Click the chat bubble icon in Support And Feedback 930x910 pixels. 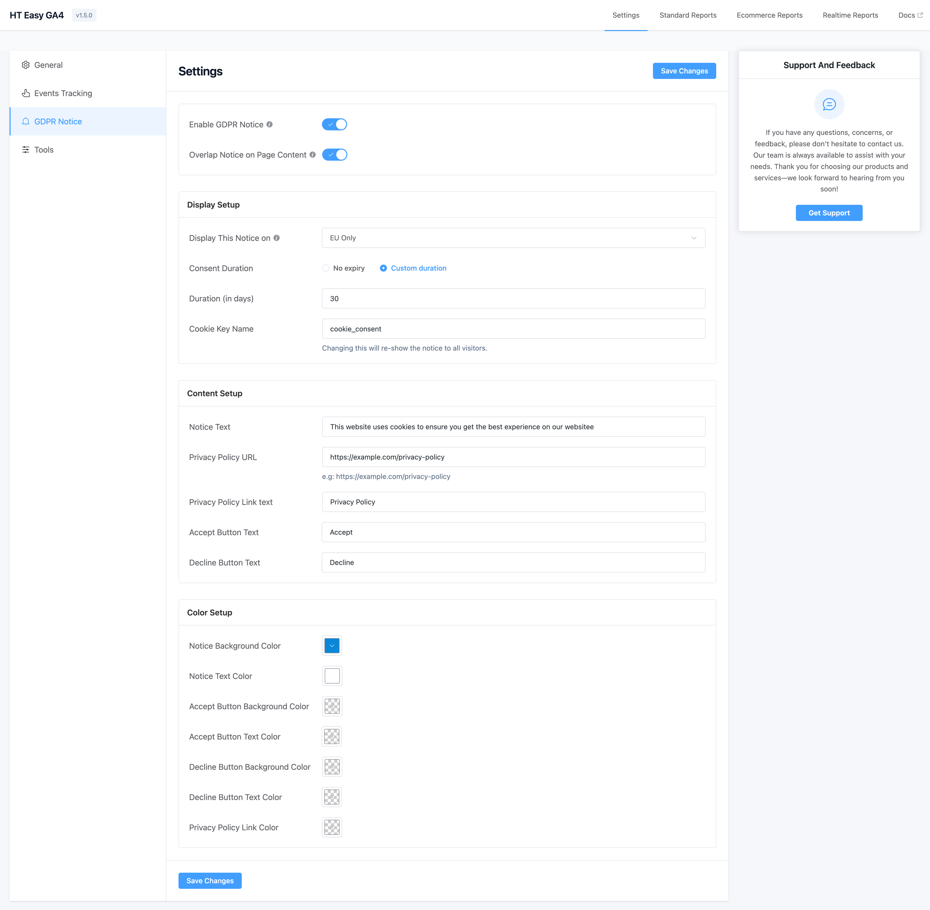pos(829,104)
